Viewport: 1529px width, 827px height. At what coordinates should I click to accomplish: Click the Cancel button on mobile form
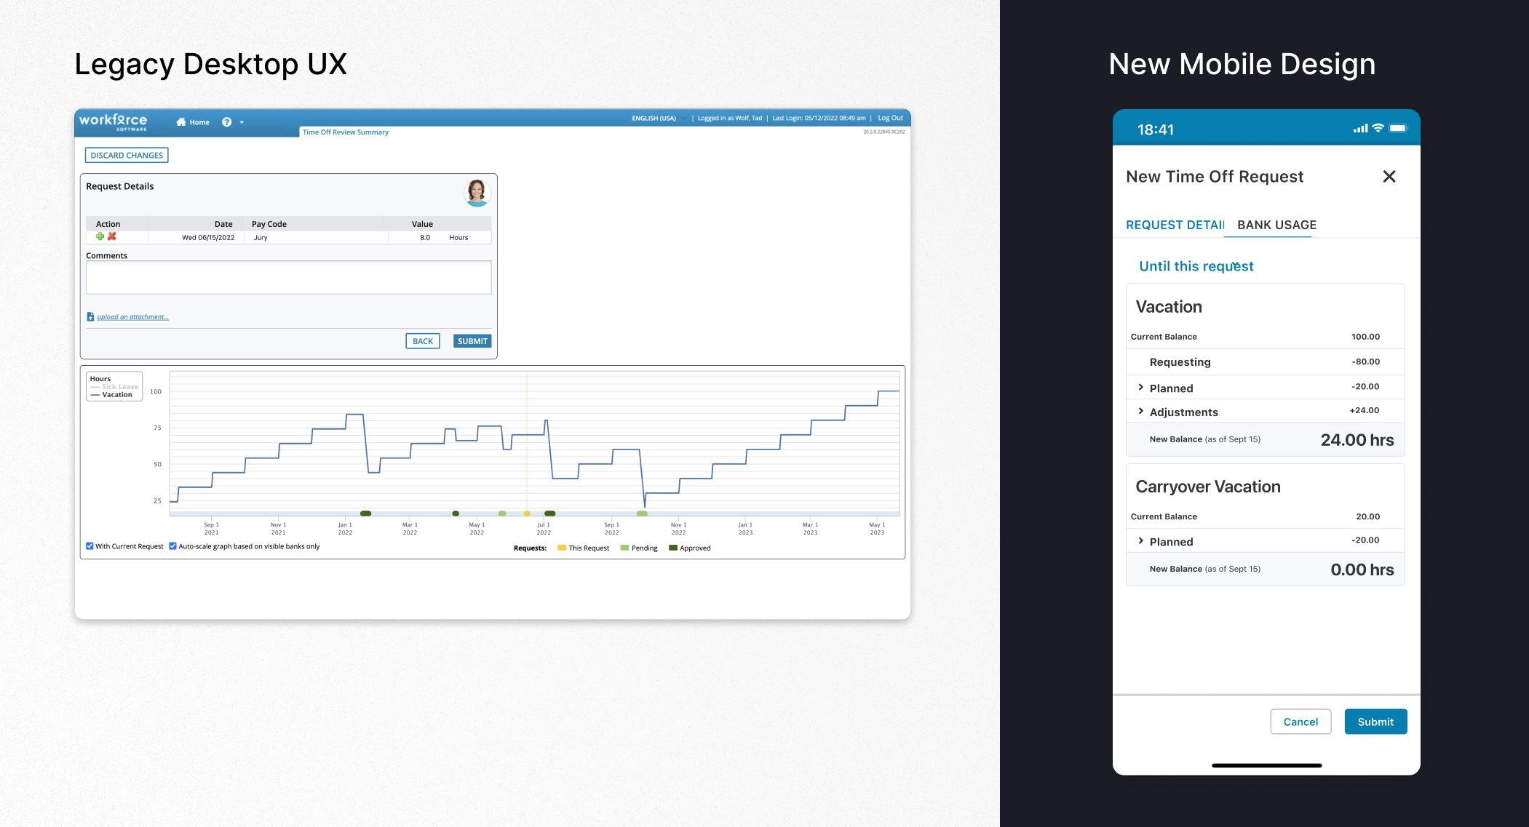[x=1302, y=721]
